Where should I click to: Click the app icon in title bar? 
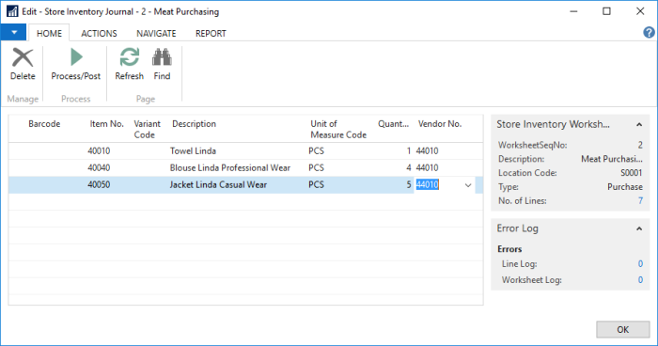click(x=12, y=11)
